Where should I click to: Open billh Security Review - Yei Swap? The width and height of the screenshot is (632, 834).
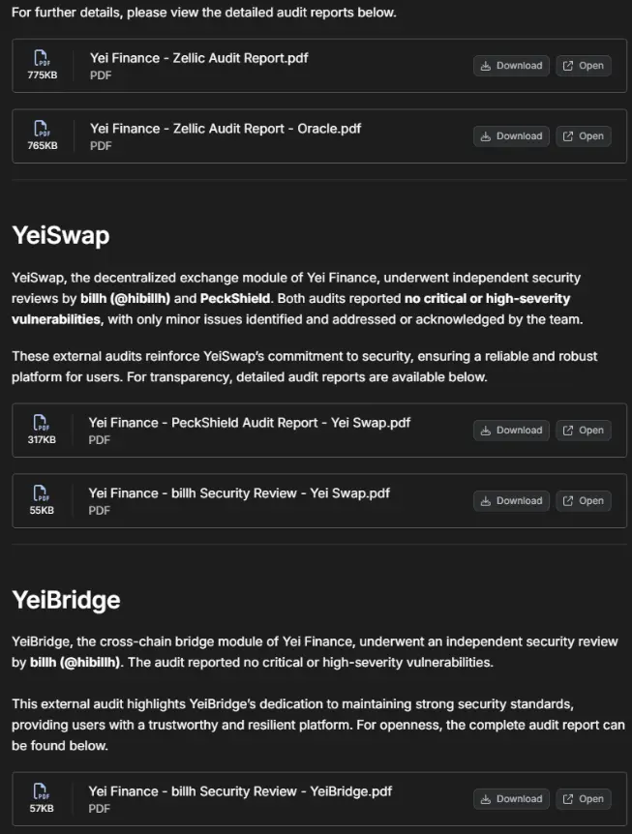pyautogui.click(x=584, y=501)
